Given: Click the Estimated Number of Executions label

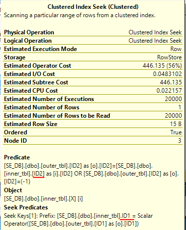Looking at the screenshot, I should point(49,99).
